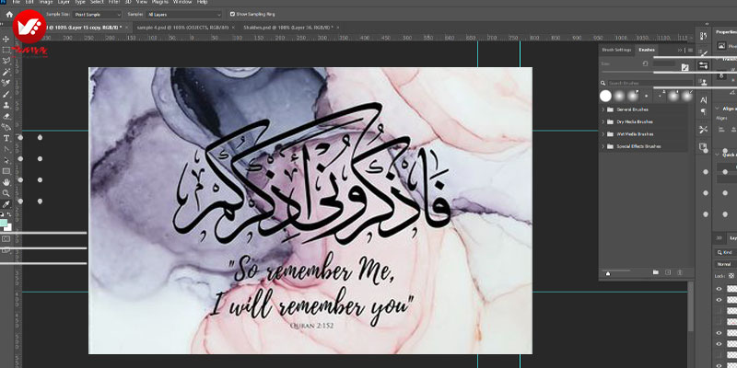Select the Spot Healing Brush tool
This screenshot has width=737, height=368.
point(6,83)
